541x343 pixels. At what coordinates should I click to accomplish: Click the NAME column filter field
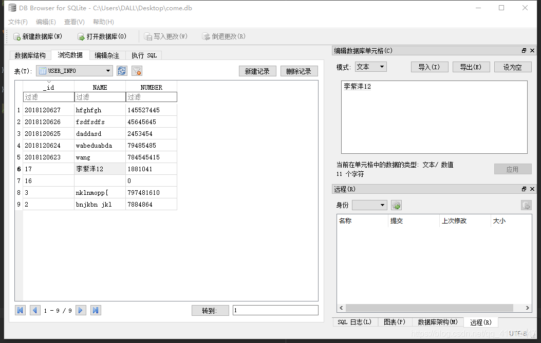tap(100, 96)
